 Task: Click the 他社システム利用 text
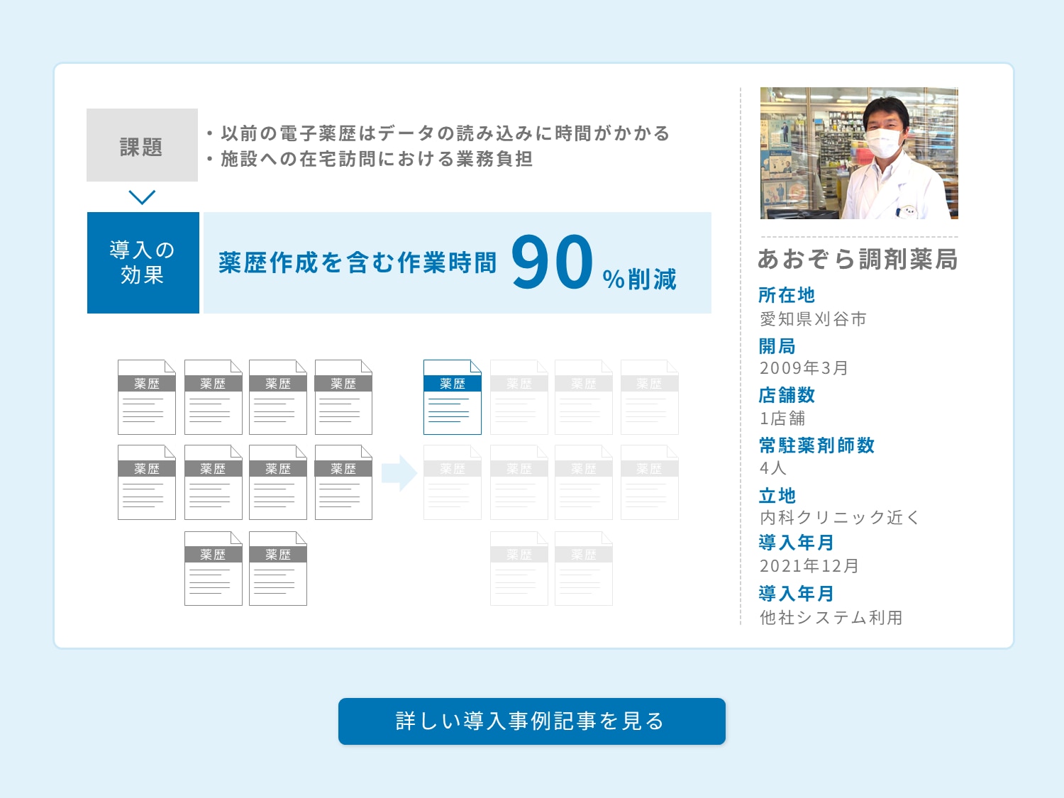click(831, 618)
